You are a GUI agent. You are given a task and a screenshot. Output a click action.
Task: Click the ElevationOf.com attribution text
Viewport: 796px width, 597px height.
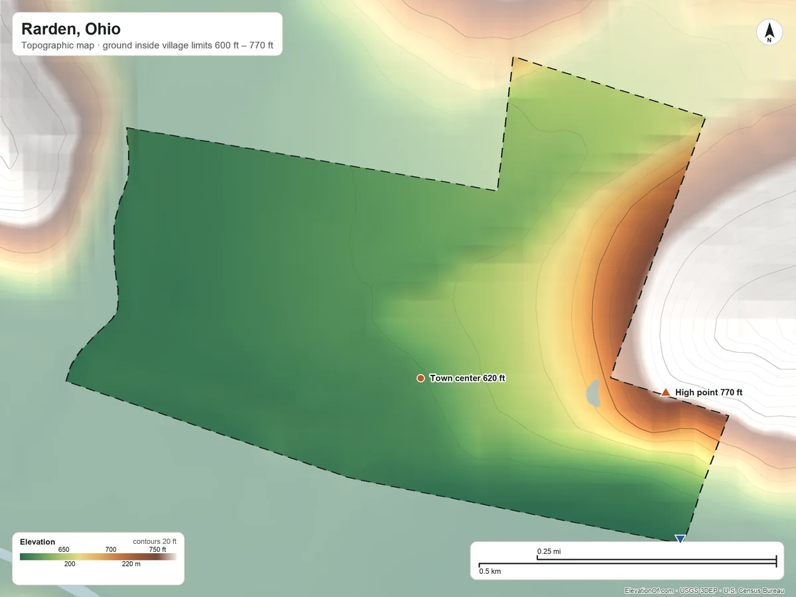[x=704, y=590]
